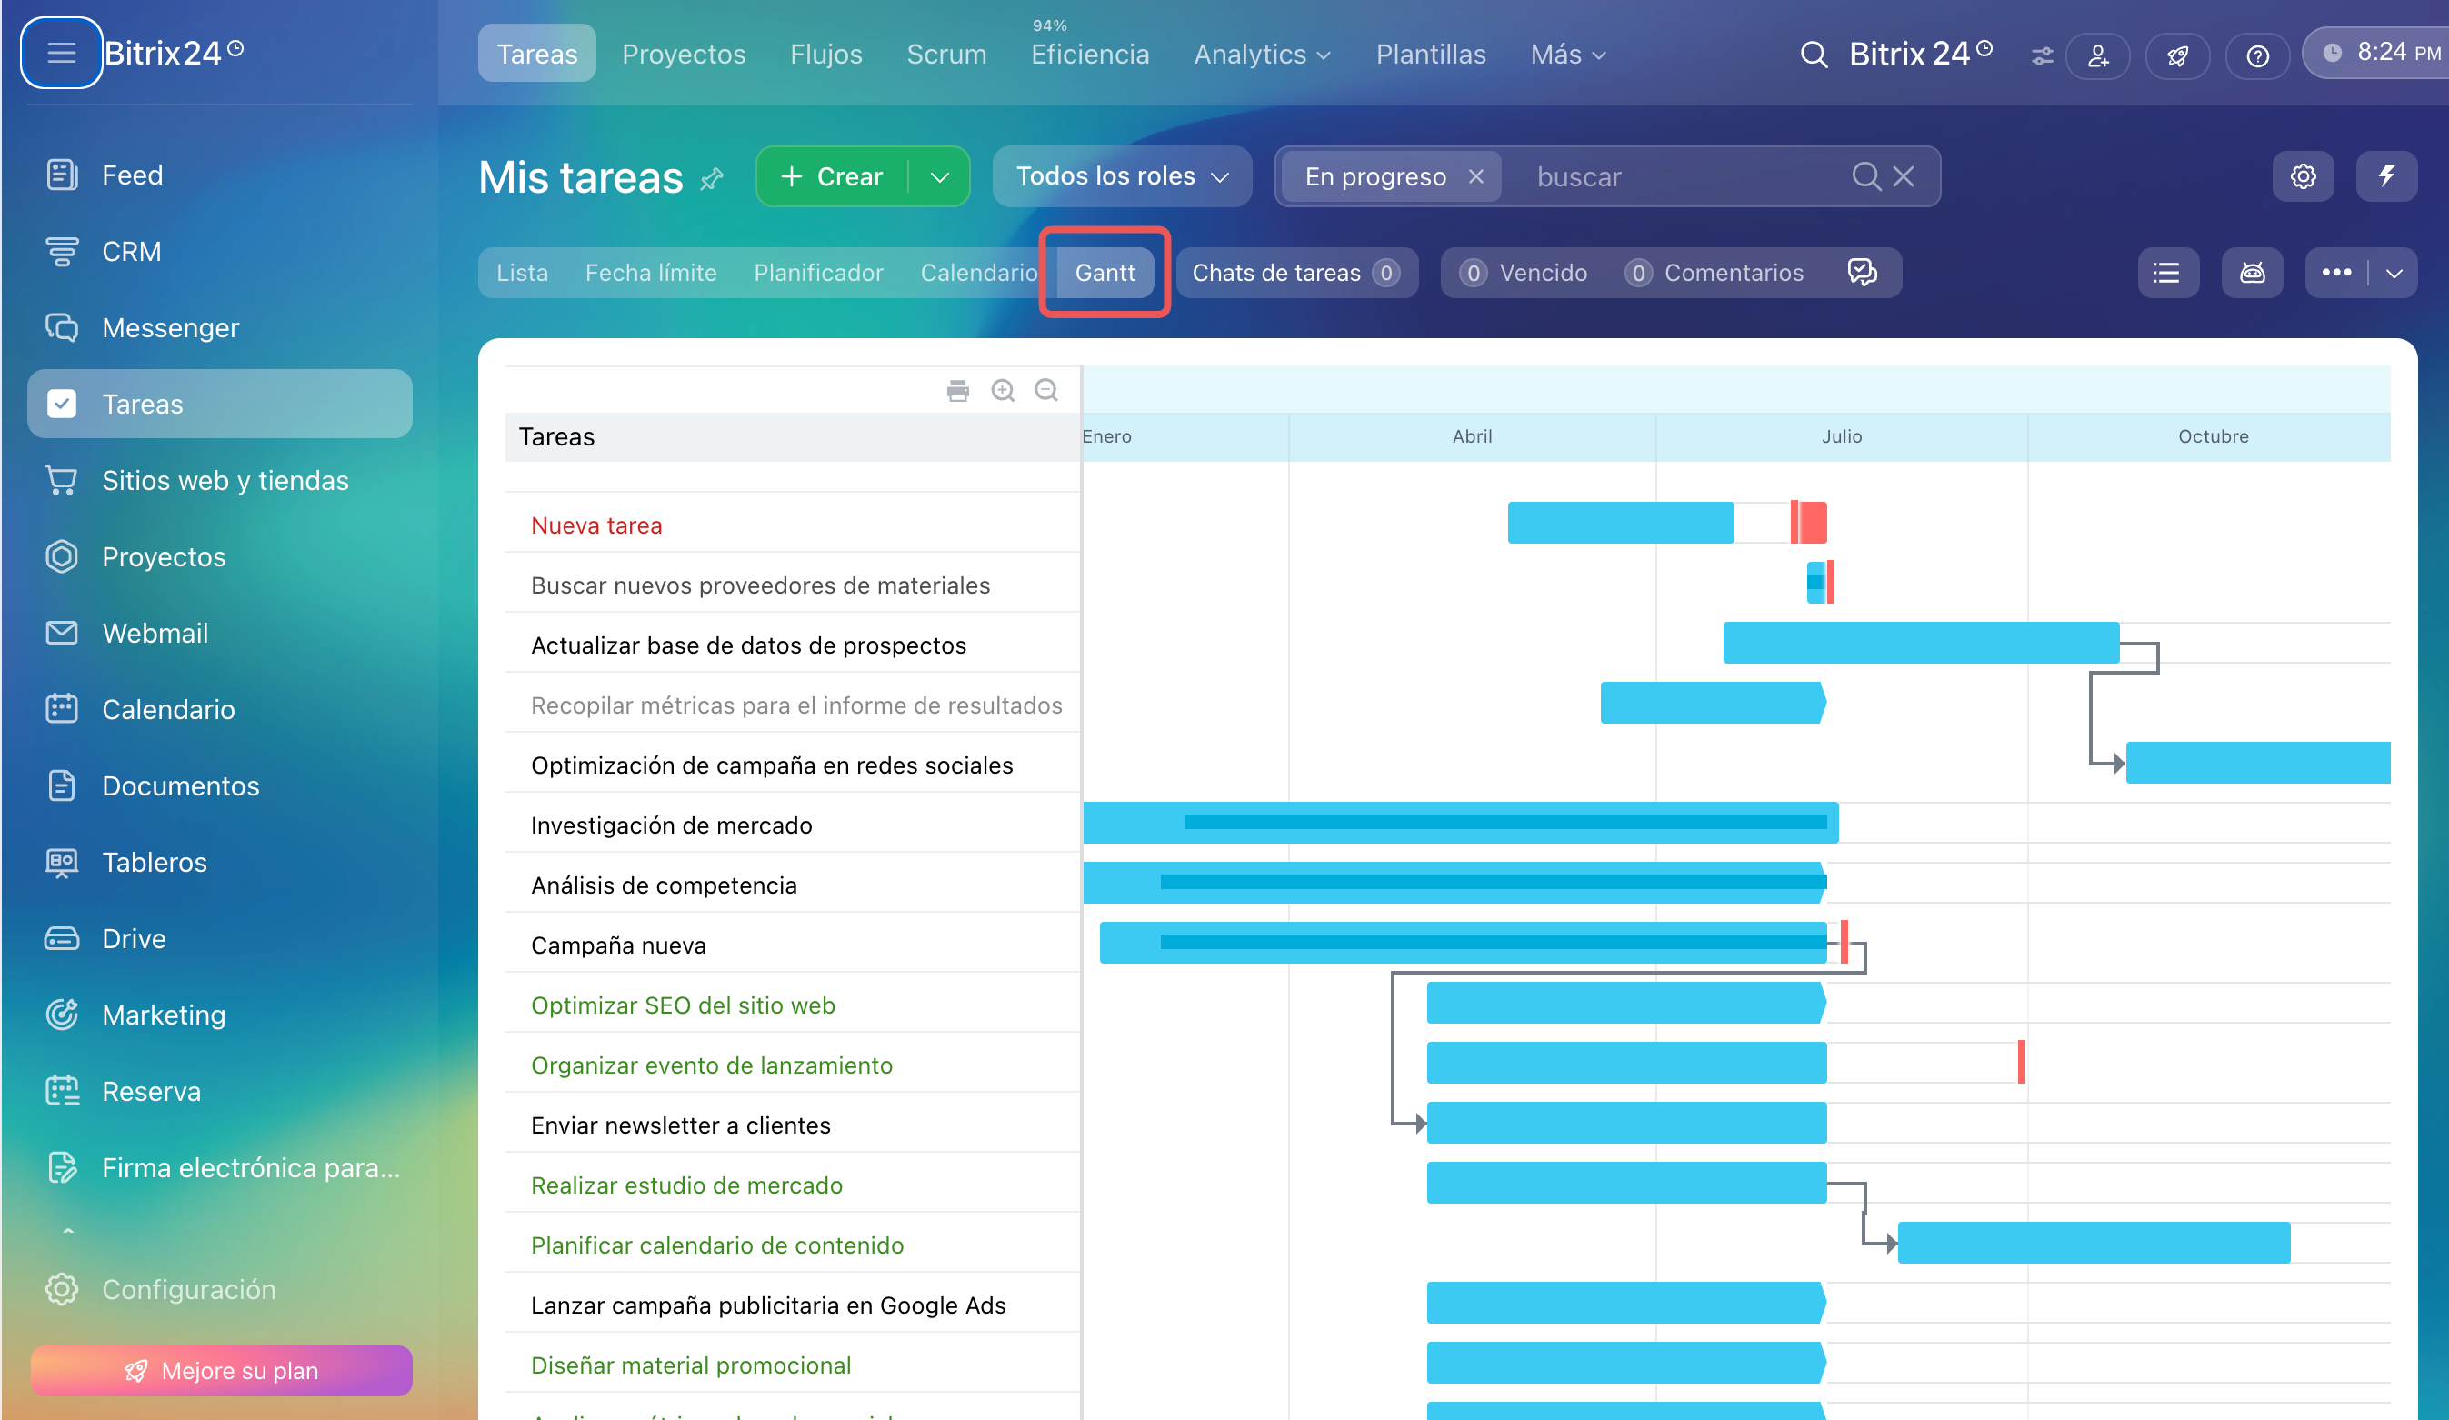Viewport: 2449px width, 1420px height.
Task: Open the task settings gear
Action: coord(2303,176)
